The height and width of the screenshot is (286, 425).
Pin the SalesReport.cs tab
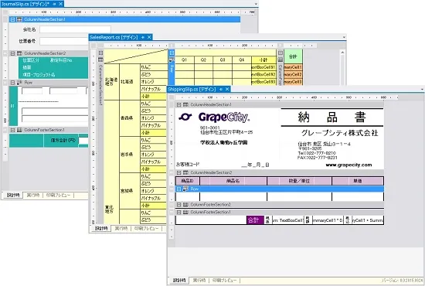143,37
